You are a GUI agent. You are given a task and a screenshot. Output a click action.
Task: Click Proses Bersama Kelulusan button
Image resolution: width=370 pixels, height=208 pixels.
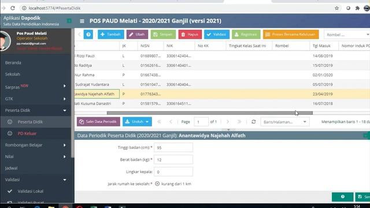pos(291,35)
